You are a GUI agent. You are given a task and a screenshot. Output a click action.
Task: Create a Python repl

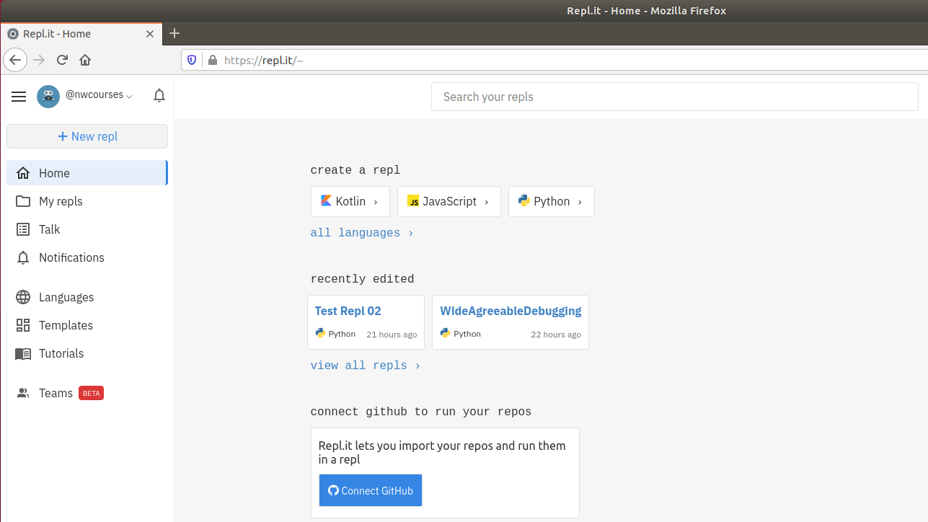pos(552,202)
